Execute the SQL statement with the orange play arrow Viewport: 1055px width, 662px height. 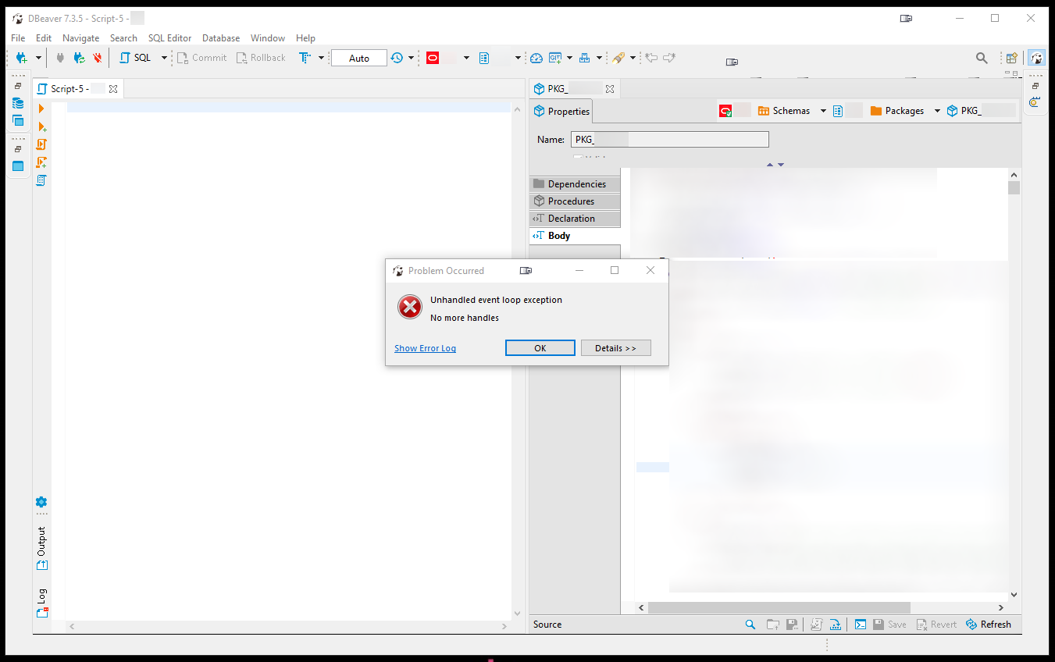41,109
